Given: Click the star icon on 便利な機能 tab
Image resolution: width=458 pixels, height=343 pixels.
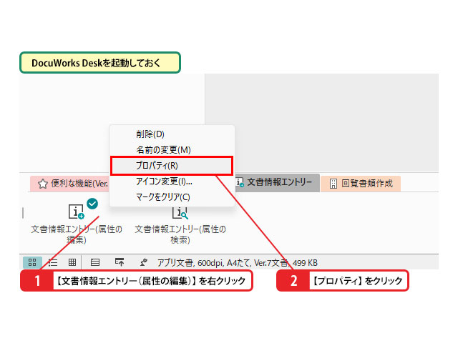Looking at the screenshot, I should (43, 184).
